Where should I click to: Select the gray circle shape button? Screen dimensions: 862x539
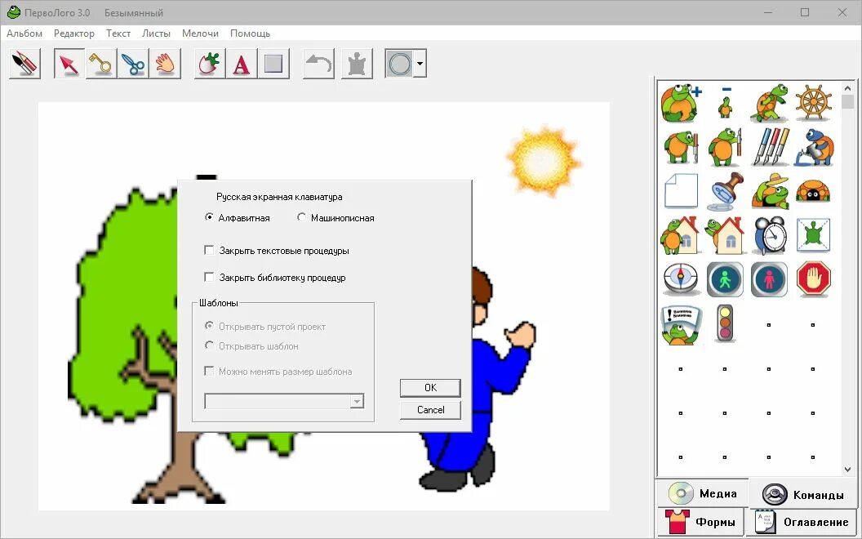[400, 64]
